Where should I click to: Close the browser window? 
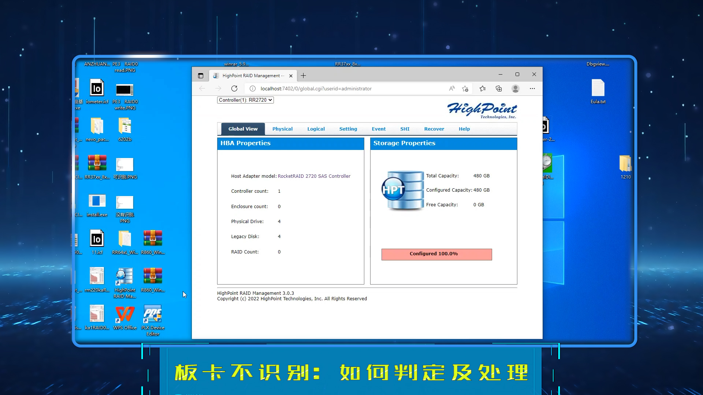(x=534, y=74)
